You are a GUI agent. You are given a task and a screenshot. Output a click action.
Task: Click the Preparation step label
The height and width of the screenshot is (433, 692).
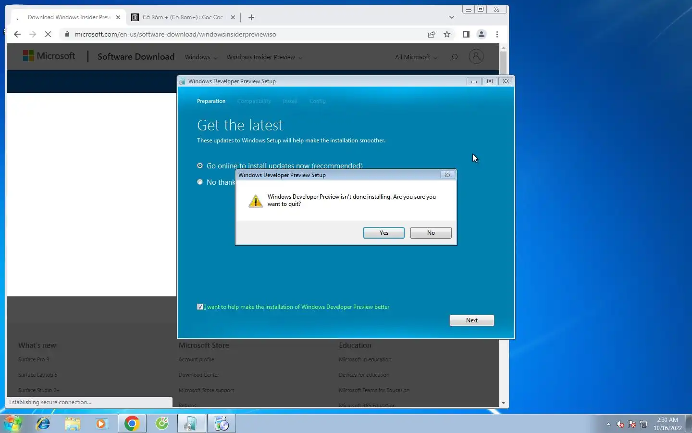pyautogui.click(x=211, y=101)
